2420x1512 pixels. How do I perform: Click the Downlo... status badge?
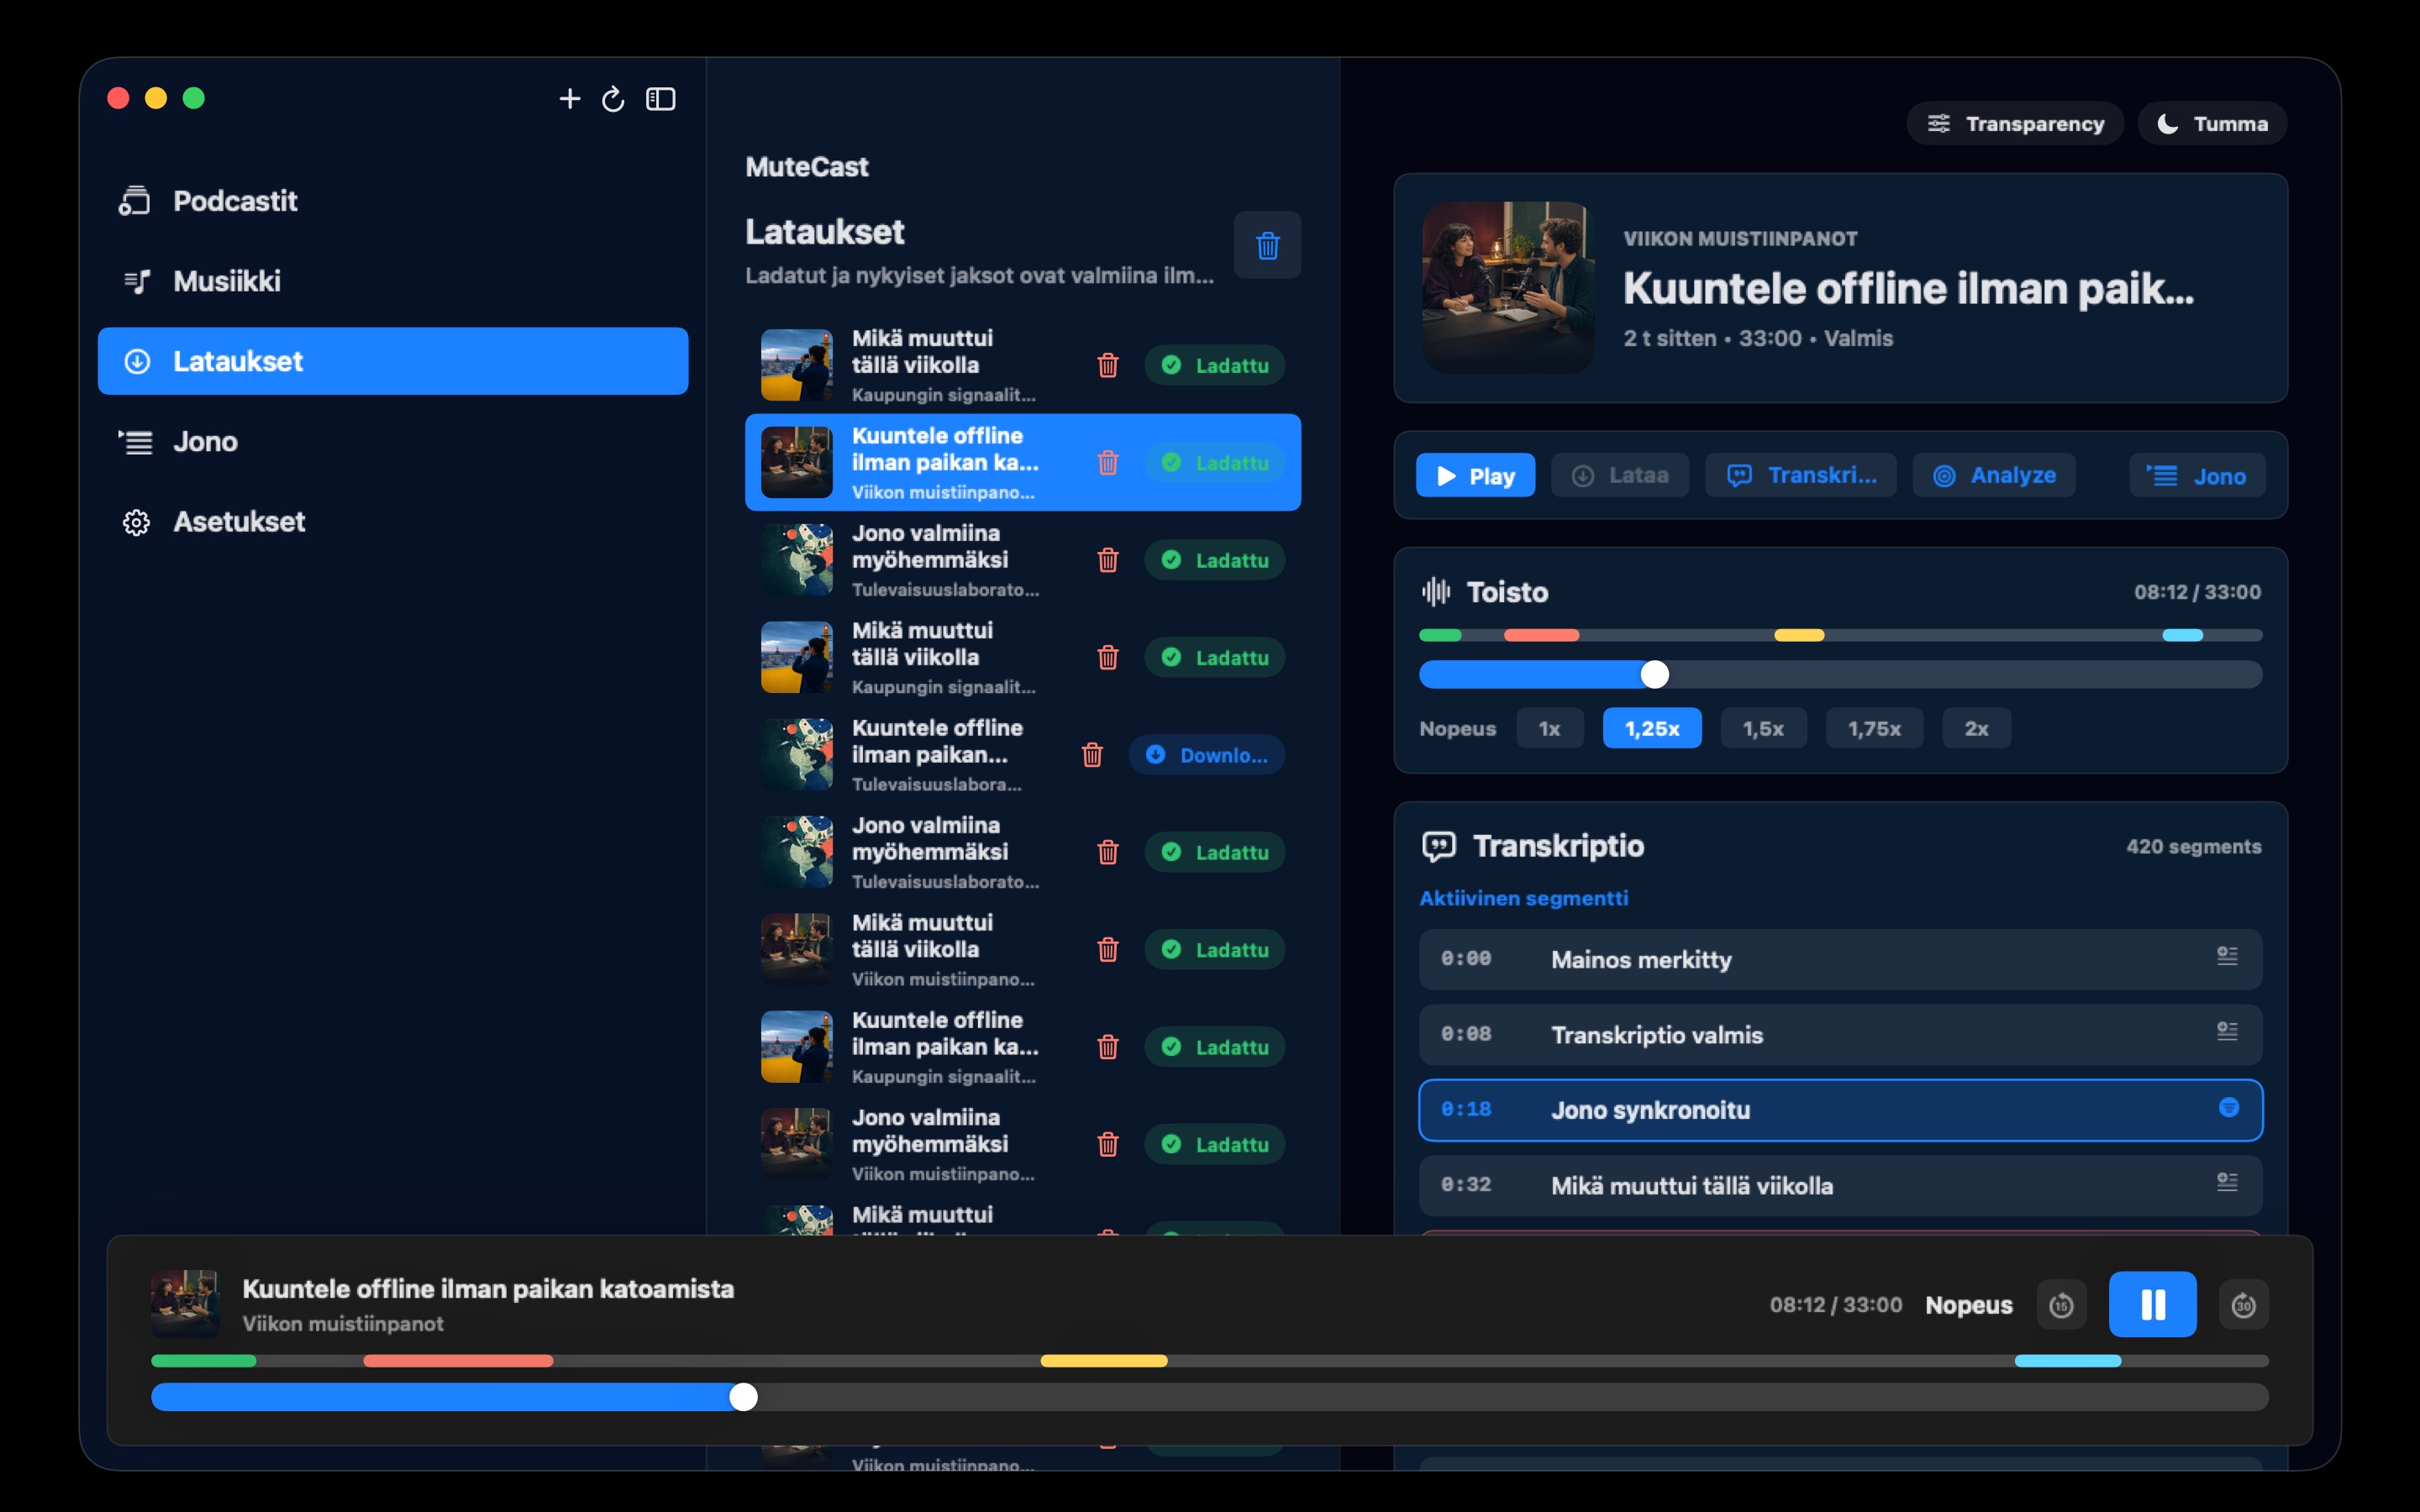tap(1207, 755)
